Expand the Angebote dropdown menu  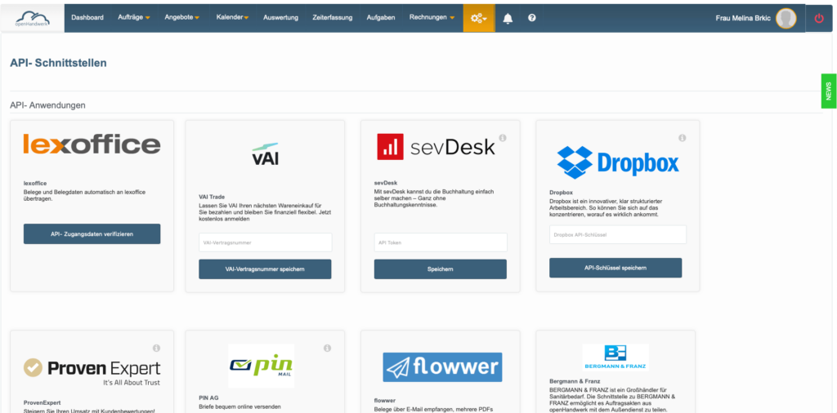pyautogui.click(x=181, y=18)
